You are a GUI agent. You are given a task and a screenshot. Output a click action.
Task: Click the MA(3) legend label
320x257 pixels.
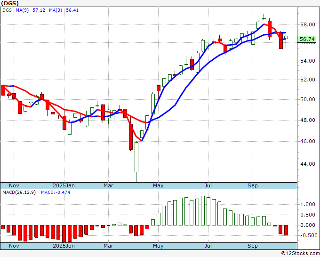pos(56,10)
